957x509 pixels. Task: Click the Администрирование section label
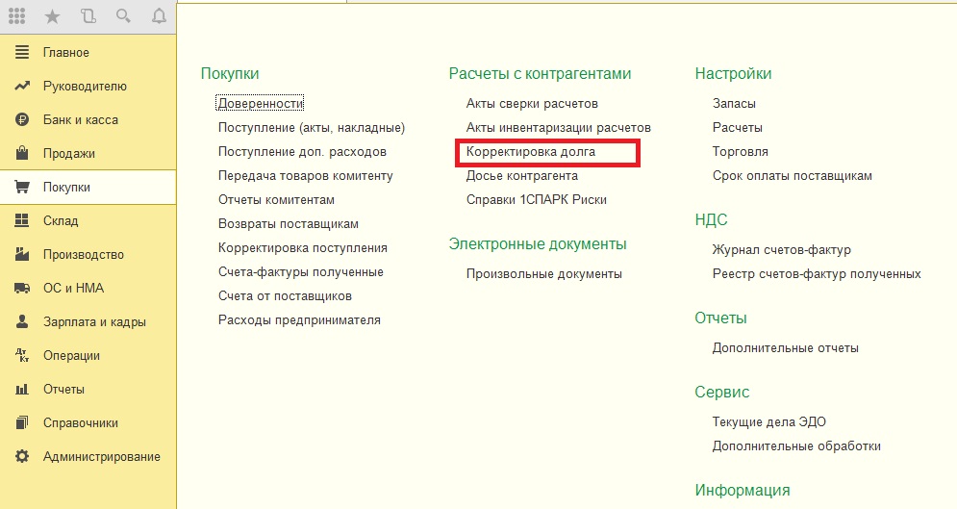click(101, 456)
